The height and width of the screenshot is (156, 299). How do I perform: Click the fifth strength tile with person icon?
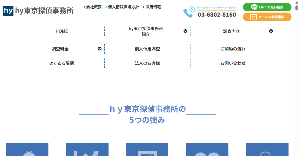(x=267, y=150)
